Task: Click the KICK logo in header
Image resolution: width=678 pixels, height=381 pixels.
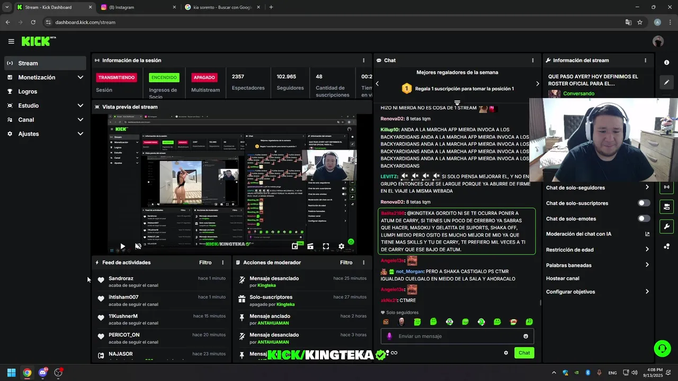Action: pos(39,41)
